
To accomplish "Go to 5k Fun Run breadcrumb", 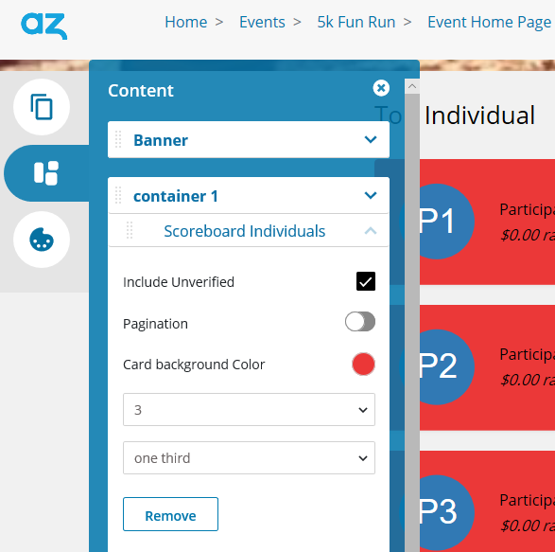I will (x=356, y=22).
